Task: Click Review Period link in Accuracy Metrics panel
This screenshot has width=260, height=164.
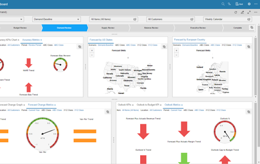Action: click(x=35, y=45)
